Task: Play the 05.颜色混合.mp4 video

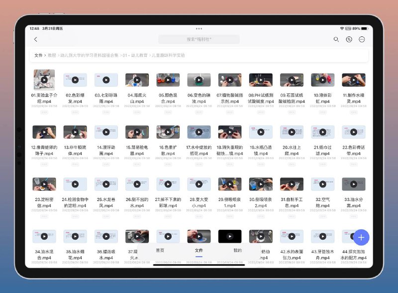Action: pos(168,80)
